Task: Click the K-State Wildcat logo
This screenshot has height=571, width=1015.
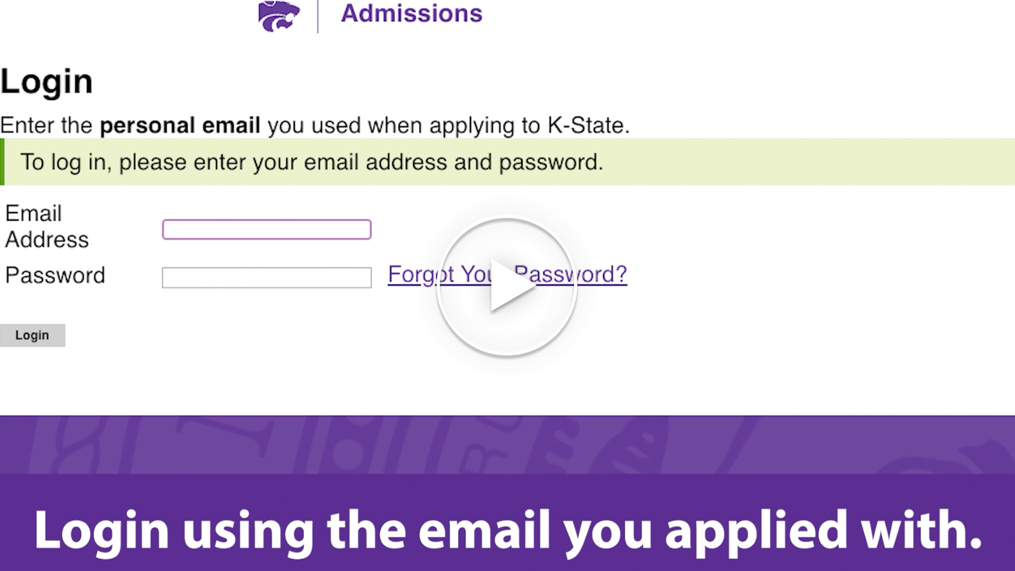Action: [279, 16]
